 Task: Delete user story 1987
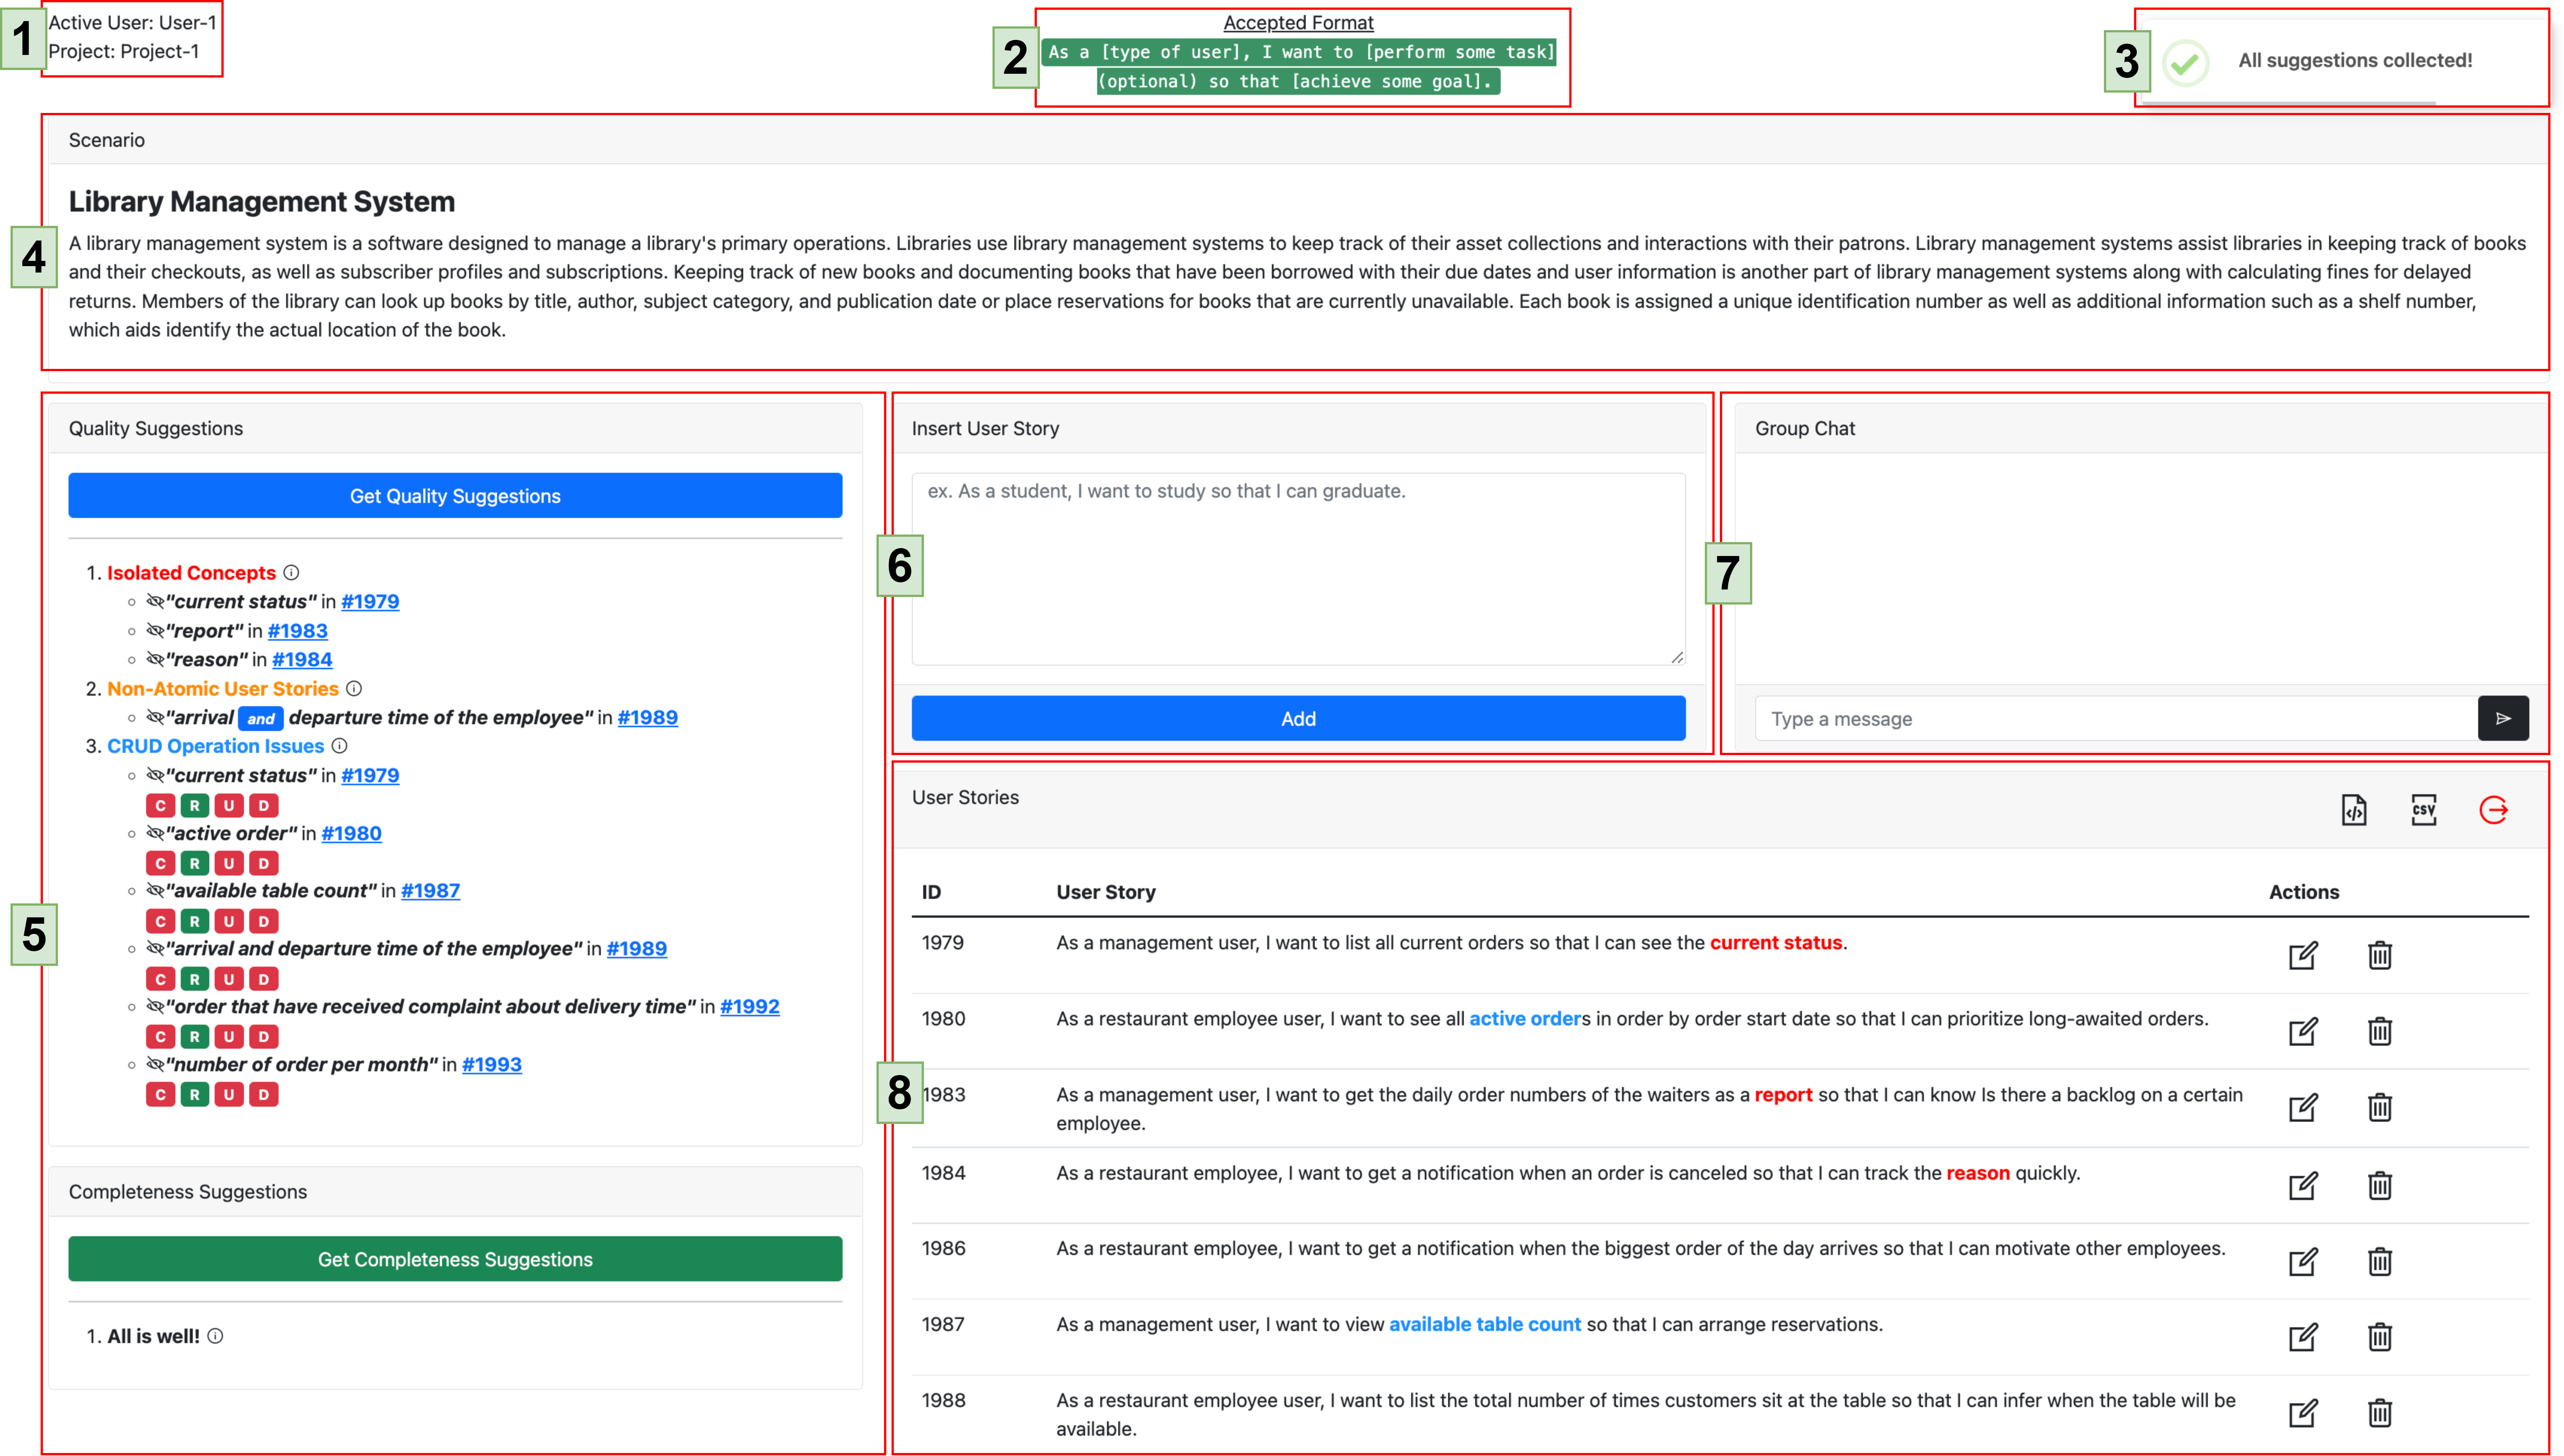2379,1337
